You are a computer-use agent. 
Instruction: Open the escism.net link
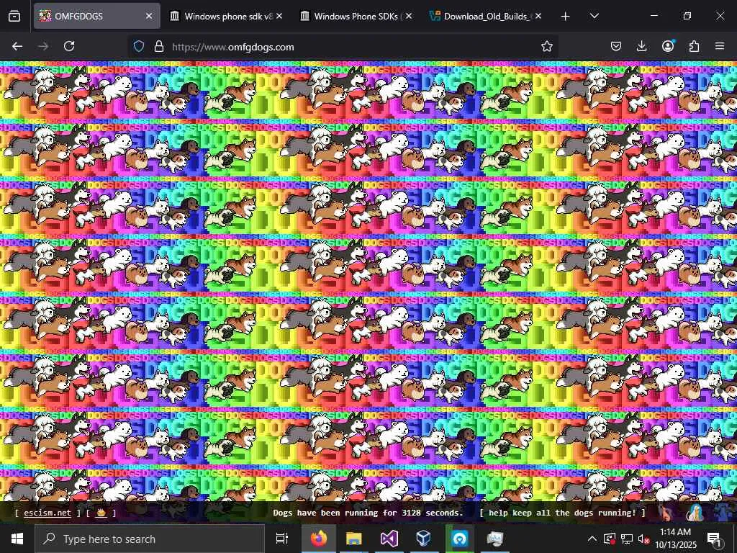[x=48, y=513]
